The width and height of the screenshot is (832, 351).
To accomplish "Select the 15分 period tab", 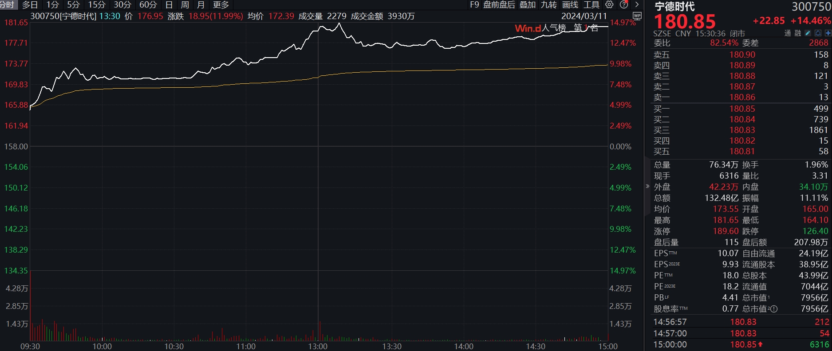I will tap(97, 5).
